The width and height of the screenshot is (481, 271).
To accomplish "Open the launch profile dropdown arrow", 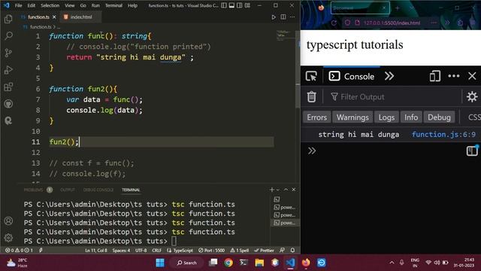I will pos(278,190).
